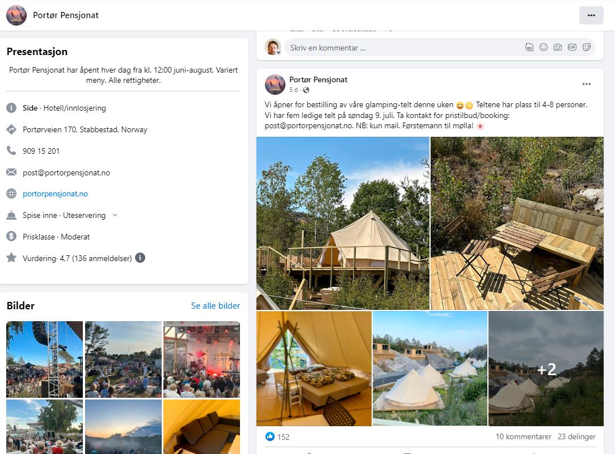This screenshot has width=615, height=454.
Task: Click the privacy globe icon on the post
Action: (306, 90)
